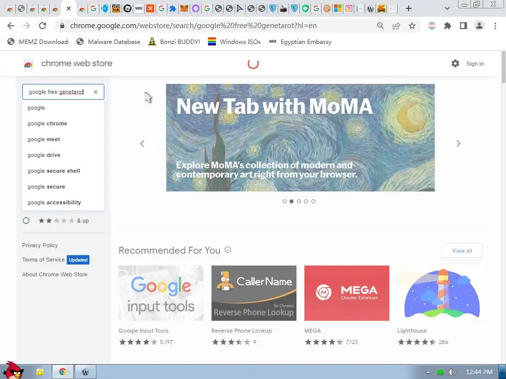Share this page via address bar icon
Viewport: 506px width, 379px height.
coord(396,26)
